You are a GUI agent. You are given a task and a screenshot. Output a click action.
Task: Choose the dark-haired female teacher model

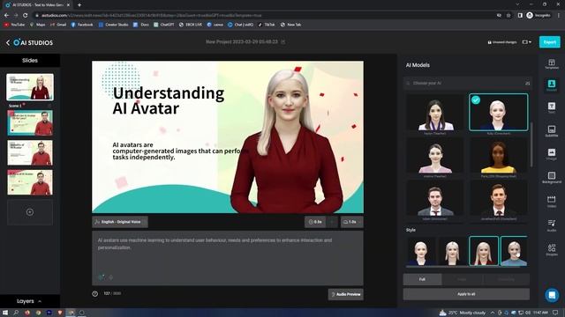click(x=435, y=114)
